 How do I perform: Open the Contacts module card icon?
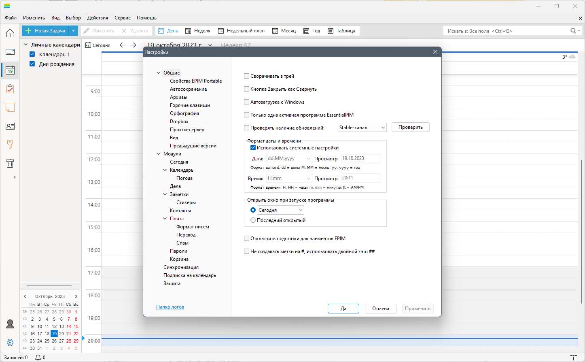(10, 126)
